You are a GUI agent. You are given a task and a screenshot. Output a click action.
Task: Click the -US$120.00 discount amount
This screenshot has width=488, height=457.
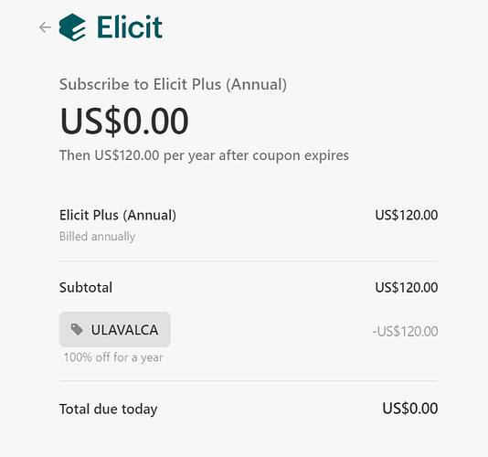[405, 331]
